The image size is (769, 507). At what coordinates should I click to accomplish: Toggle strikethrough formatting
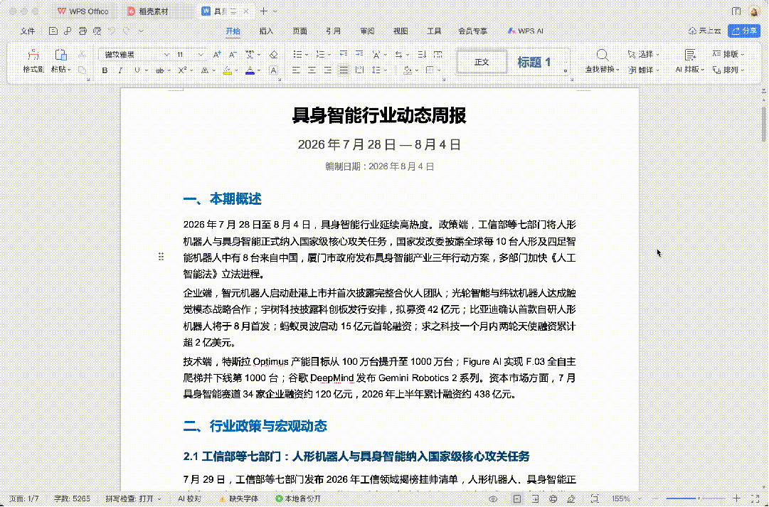pyautogui.click(x=159, y=70)
